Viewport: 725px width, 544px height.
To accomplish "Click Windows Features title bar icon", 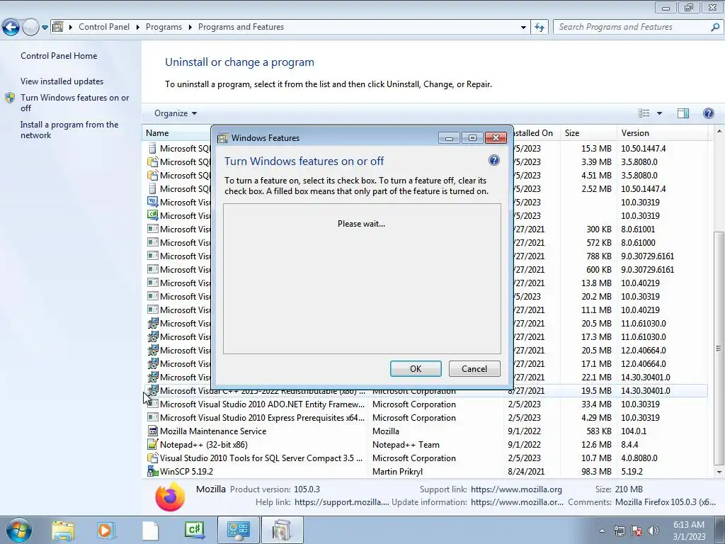I will click(223, 138).
